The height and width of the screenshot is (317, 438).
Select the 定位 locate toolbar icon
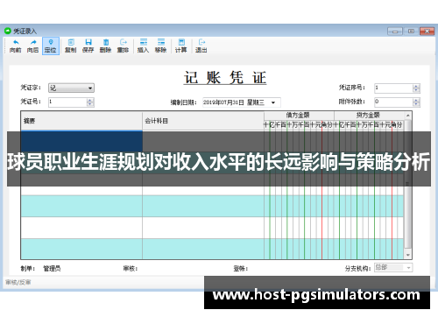51,42
